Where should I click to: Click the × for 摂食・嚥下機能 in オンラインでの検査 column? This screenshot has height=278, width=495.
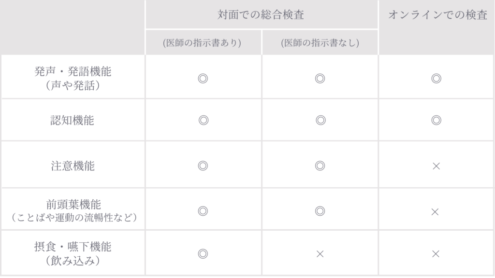[435, 254]
